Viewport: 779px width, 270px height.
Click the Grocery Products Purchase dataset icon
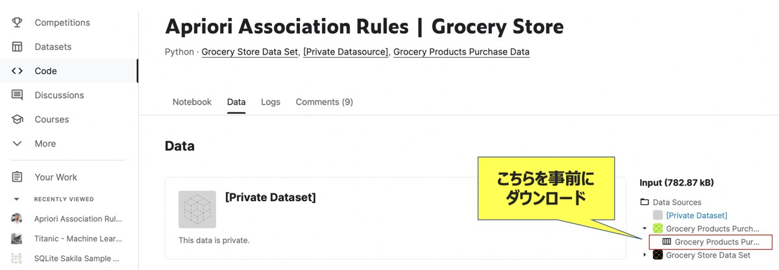(658, 228)
